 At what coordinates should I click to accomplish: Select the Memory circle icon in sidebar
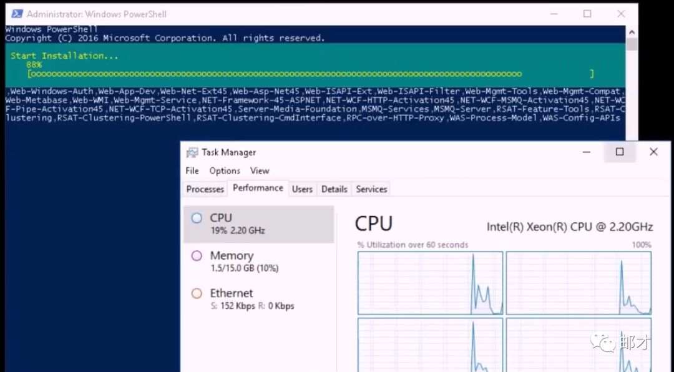tap(197, 256)
